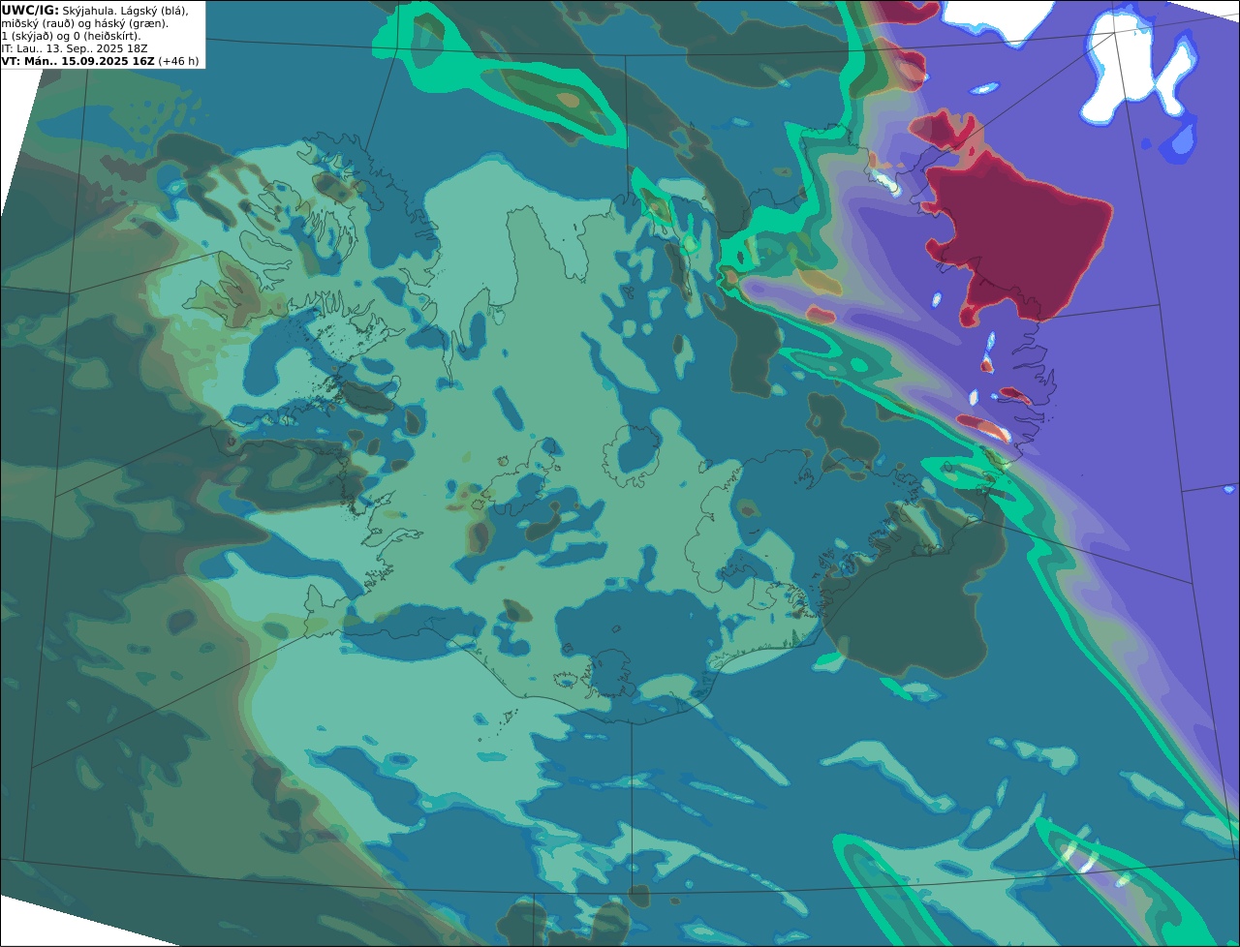This screenshot has height=947, width=1240.
Task: Click the 'miðský (rauð) og háský (græn)' legend line
Action: point(84,23)
